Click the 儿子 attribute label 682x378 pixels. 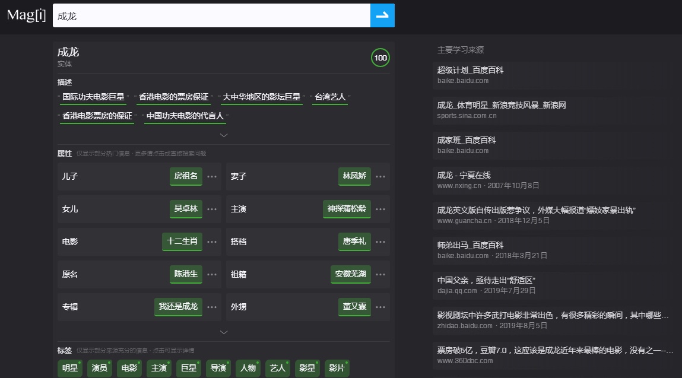(69, 177)
